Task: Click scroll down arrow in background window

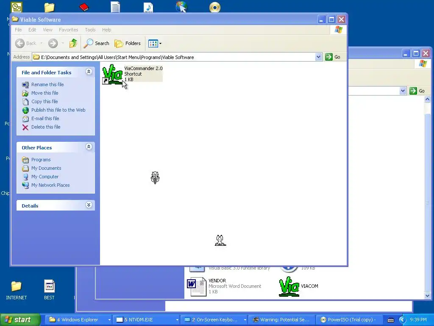Action: (x=427, y=295)
